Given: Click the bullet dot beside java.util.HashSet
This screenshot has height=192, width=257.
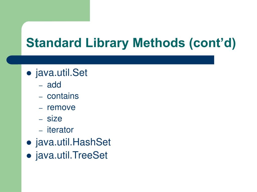Looking at the screenshot, I should 29,143.
